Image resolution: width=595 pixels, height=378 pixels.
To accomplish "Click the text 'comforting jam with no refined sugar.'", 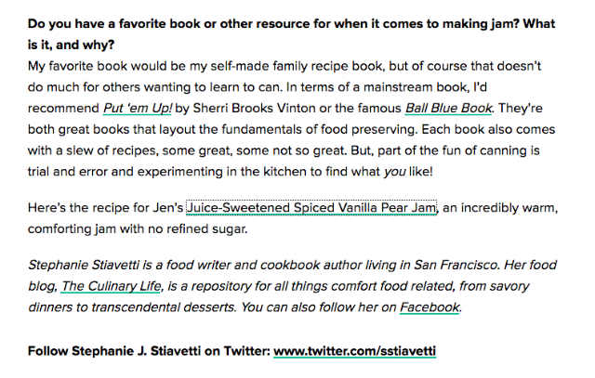I will [138, 229].
